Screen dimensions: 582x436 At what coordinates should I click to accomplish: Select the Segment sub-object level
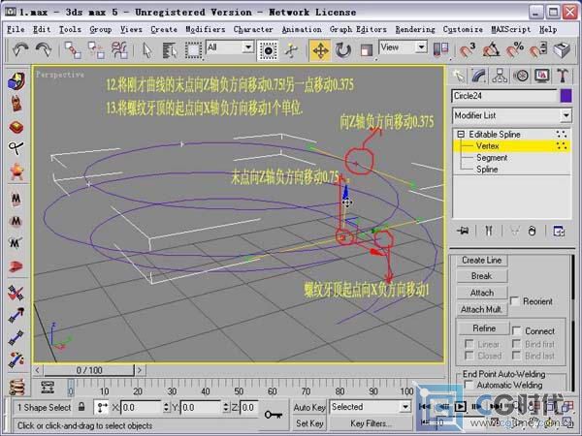point(492,158)
